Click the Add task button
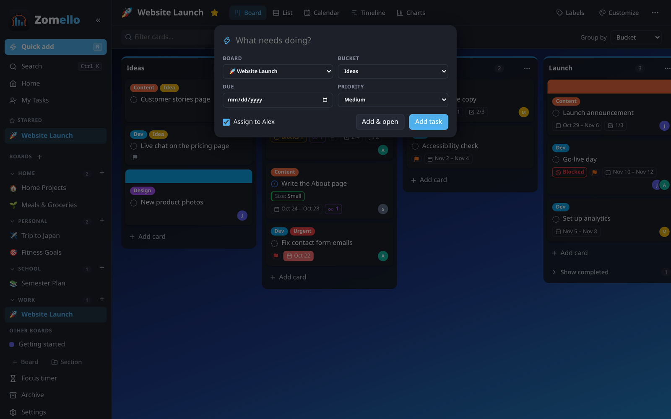 pos(429,122)
